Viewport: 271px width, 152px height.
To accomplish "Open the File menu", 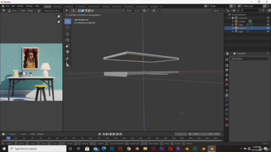I will (x=8, y=6).
